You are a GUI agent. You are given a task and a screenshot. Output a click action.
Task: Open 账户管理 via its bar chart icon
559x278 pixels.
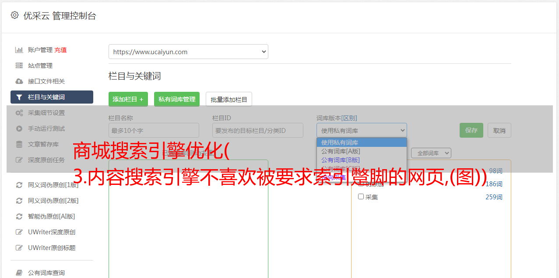click(19, 50)
